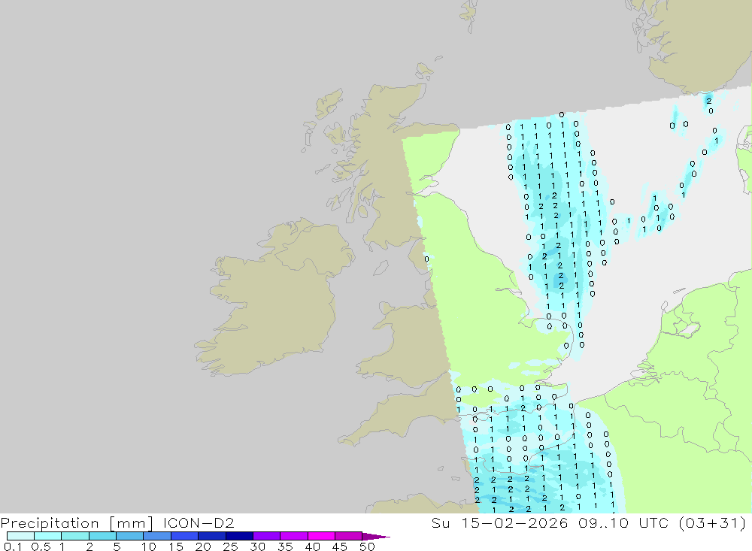Click the '[mm]' unit label
Screen dimensions: 752x551
coord(131,522)
